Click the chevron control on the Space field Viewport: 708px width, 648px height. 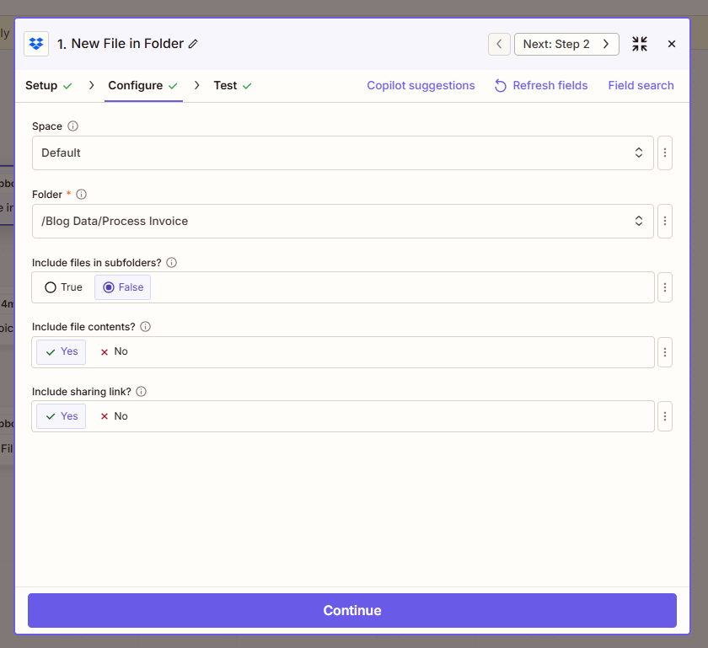pos(639,153)
